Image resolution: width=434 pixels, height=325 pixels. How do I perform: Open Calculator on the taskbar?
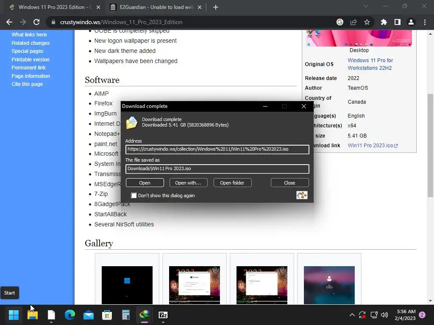[x=125, y=315]
